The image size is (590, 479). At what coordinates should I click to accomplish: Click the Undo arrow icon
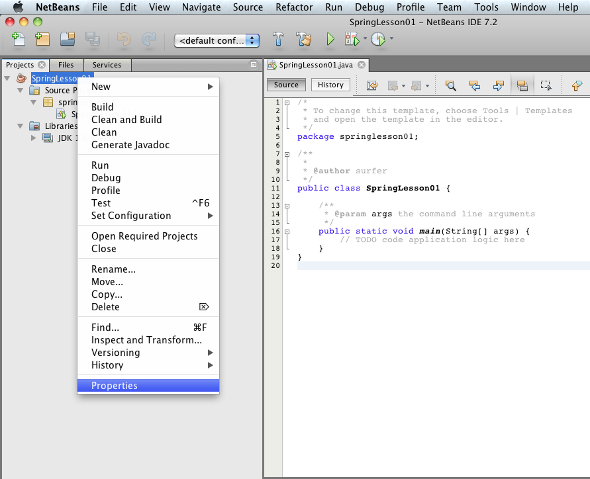[124, 39]
